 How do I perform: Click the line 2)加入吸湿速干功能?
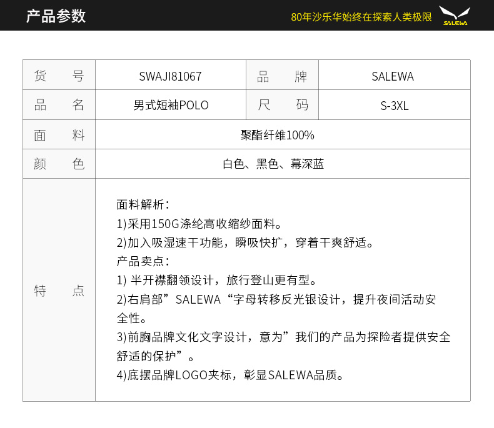245,242
